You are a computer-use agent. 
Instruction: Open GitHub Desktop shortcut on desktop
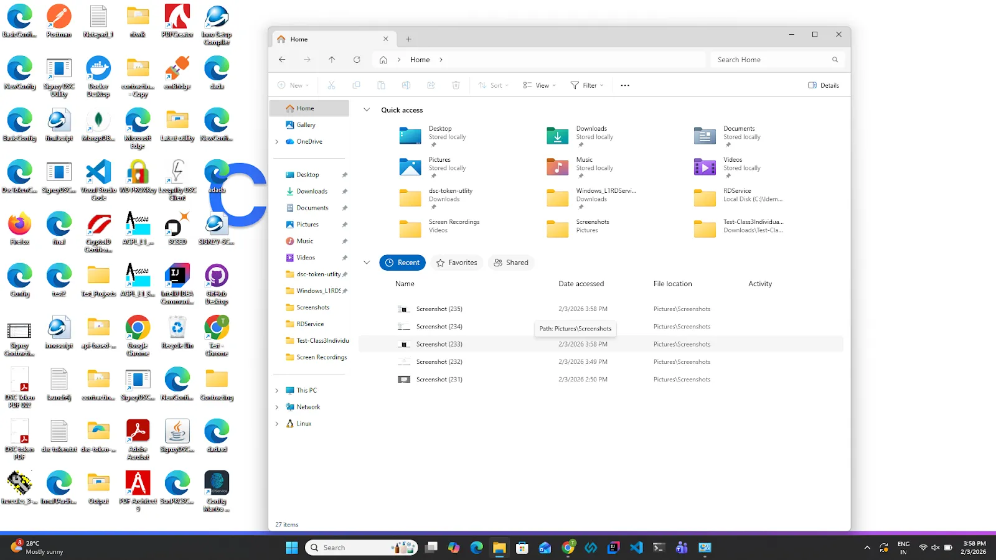tap(217, 284)
